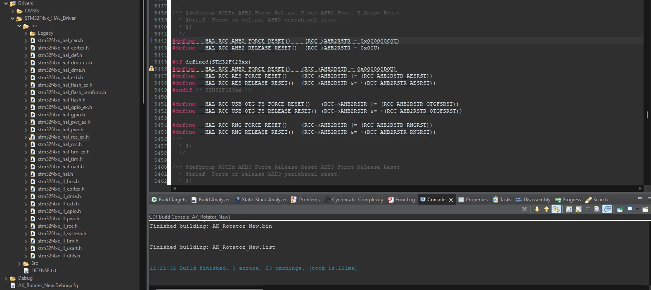This screenshot has height=290, width=651.
Task: Open dropdown arrow next to display console
Action: (637, 209)
